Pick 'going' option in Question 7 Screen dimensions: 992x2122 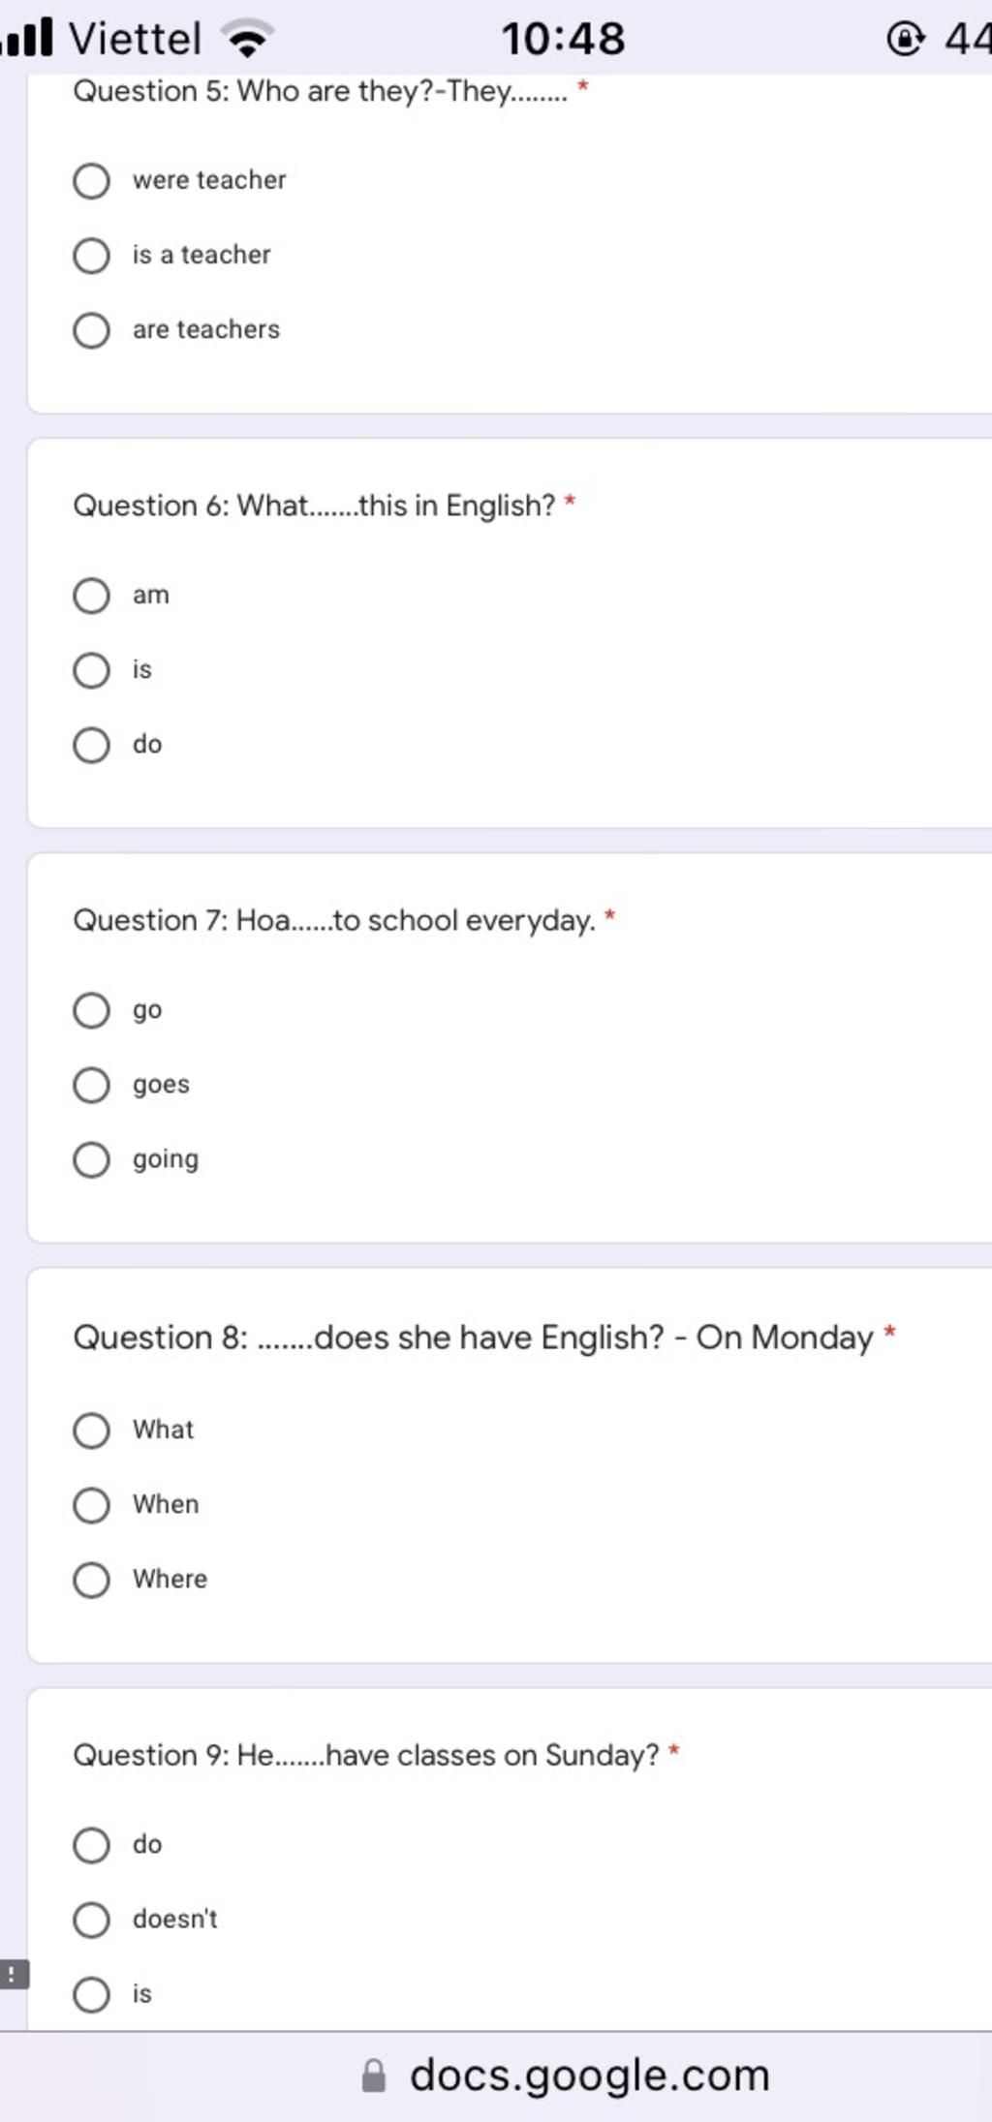[x=91, y=1159]
